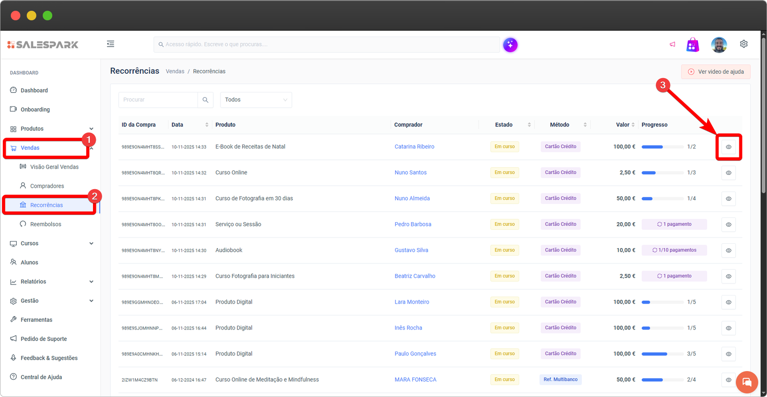Click the Ver video de ajuda button
767x397 pixels.
(716, 72)
